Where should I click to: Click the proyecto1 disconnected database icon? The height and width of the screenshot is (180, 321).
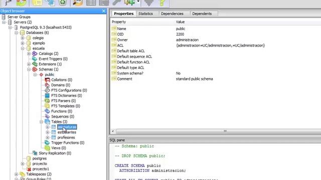pyautogui.click(x=29, y=169)
